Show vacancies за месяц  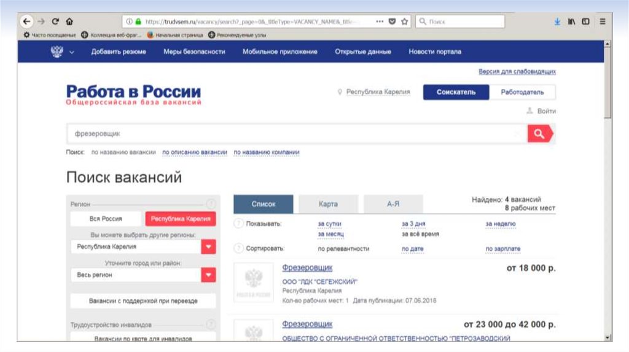[330, 234]
